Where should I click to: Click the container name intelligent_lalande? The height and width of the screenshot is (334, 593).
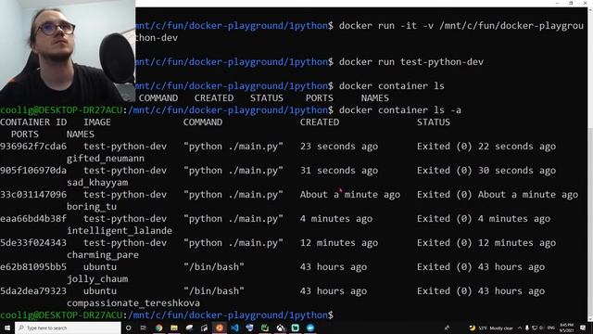coord(120,231)
